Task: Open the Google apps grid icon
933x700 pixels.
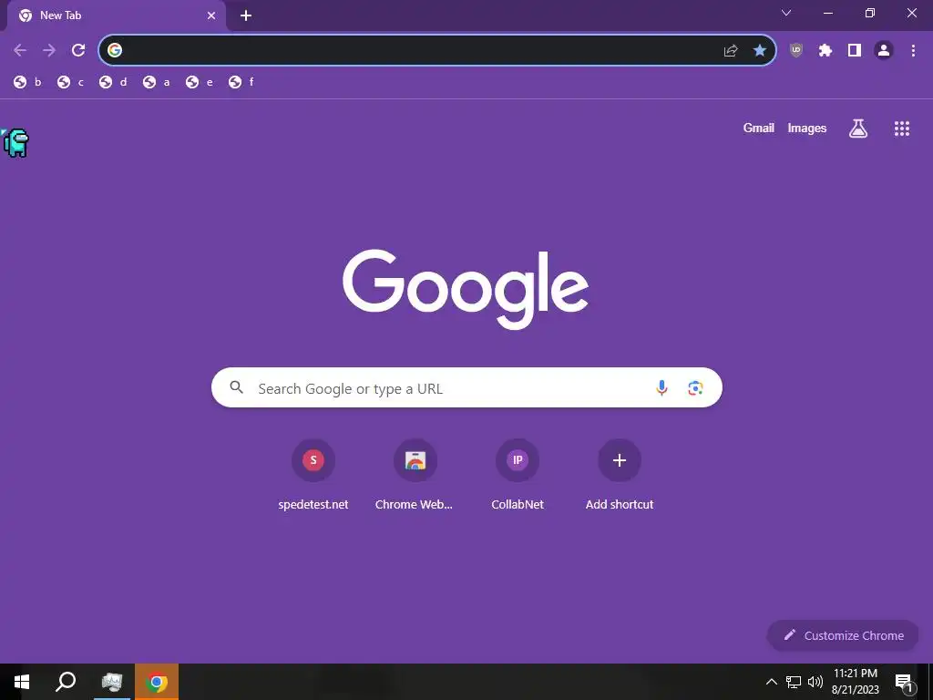Action: 902,128
